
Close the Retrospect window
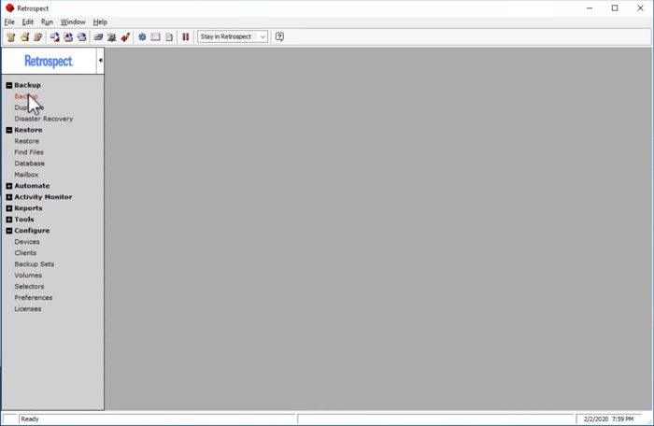point(640,8)
